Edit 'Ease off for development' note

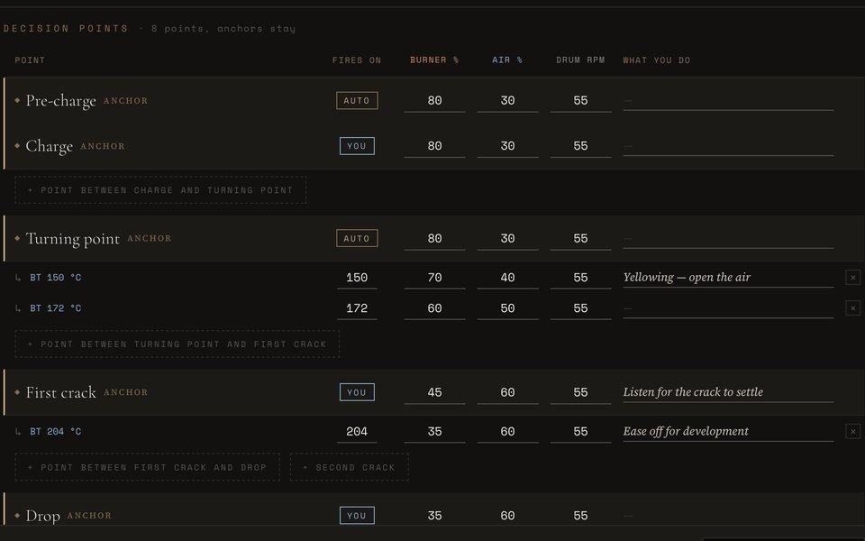(728, 432)
